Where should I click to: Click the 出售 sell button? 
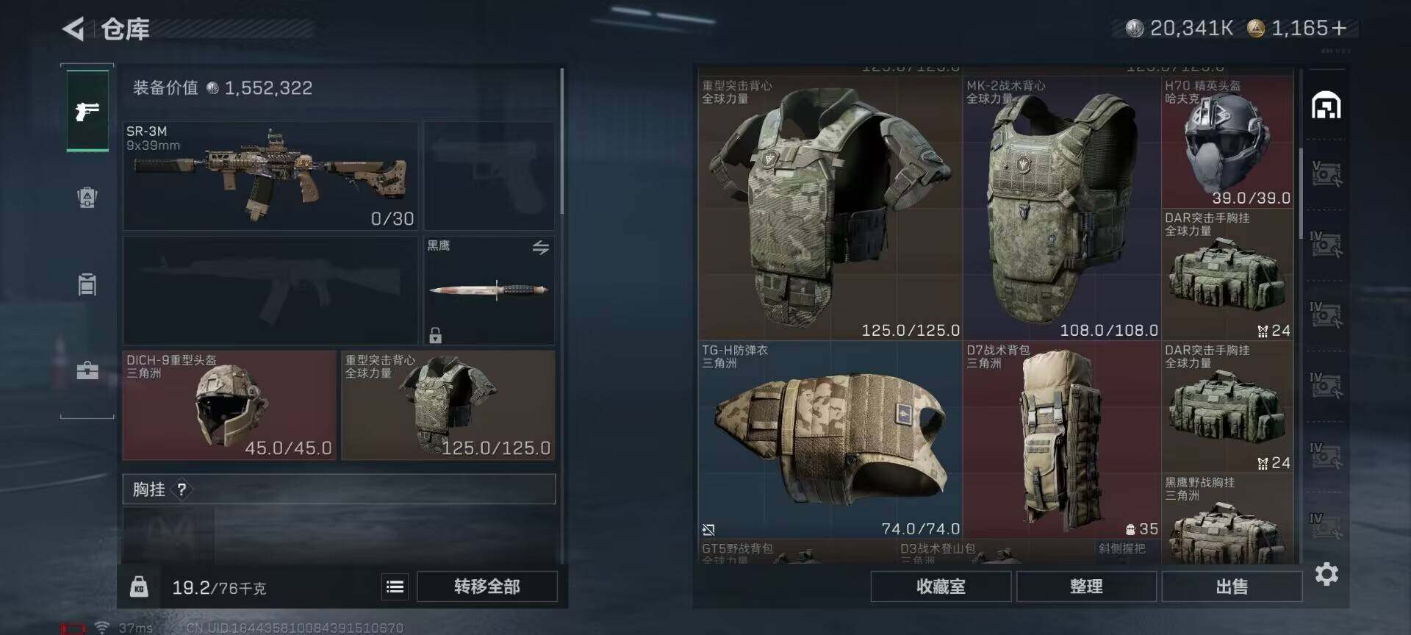[1232, 586]
